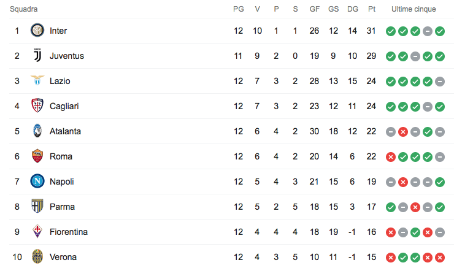Image resolution: width=454 pixels, height=268 pixels.
Task: Click the Juventus club logo
Action: coord(37,56)
